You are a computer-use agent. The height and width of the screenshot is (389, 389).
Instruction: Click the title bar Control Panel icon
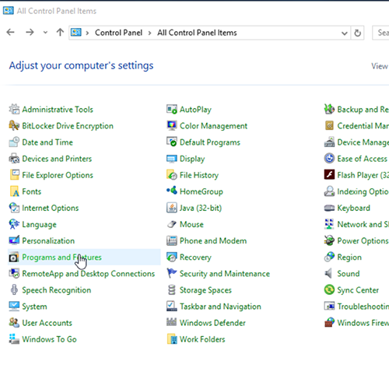9,11
